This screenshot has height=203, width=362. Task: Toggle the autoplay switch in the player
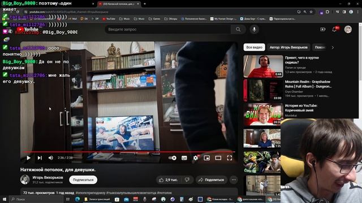172,158
